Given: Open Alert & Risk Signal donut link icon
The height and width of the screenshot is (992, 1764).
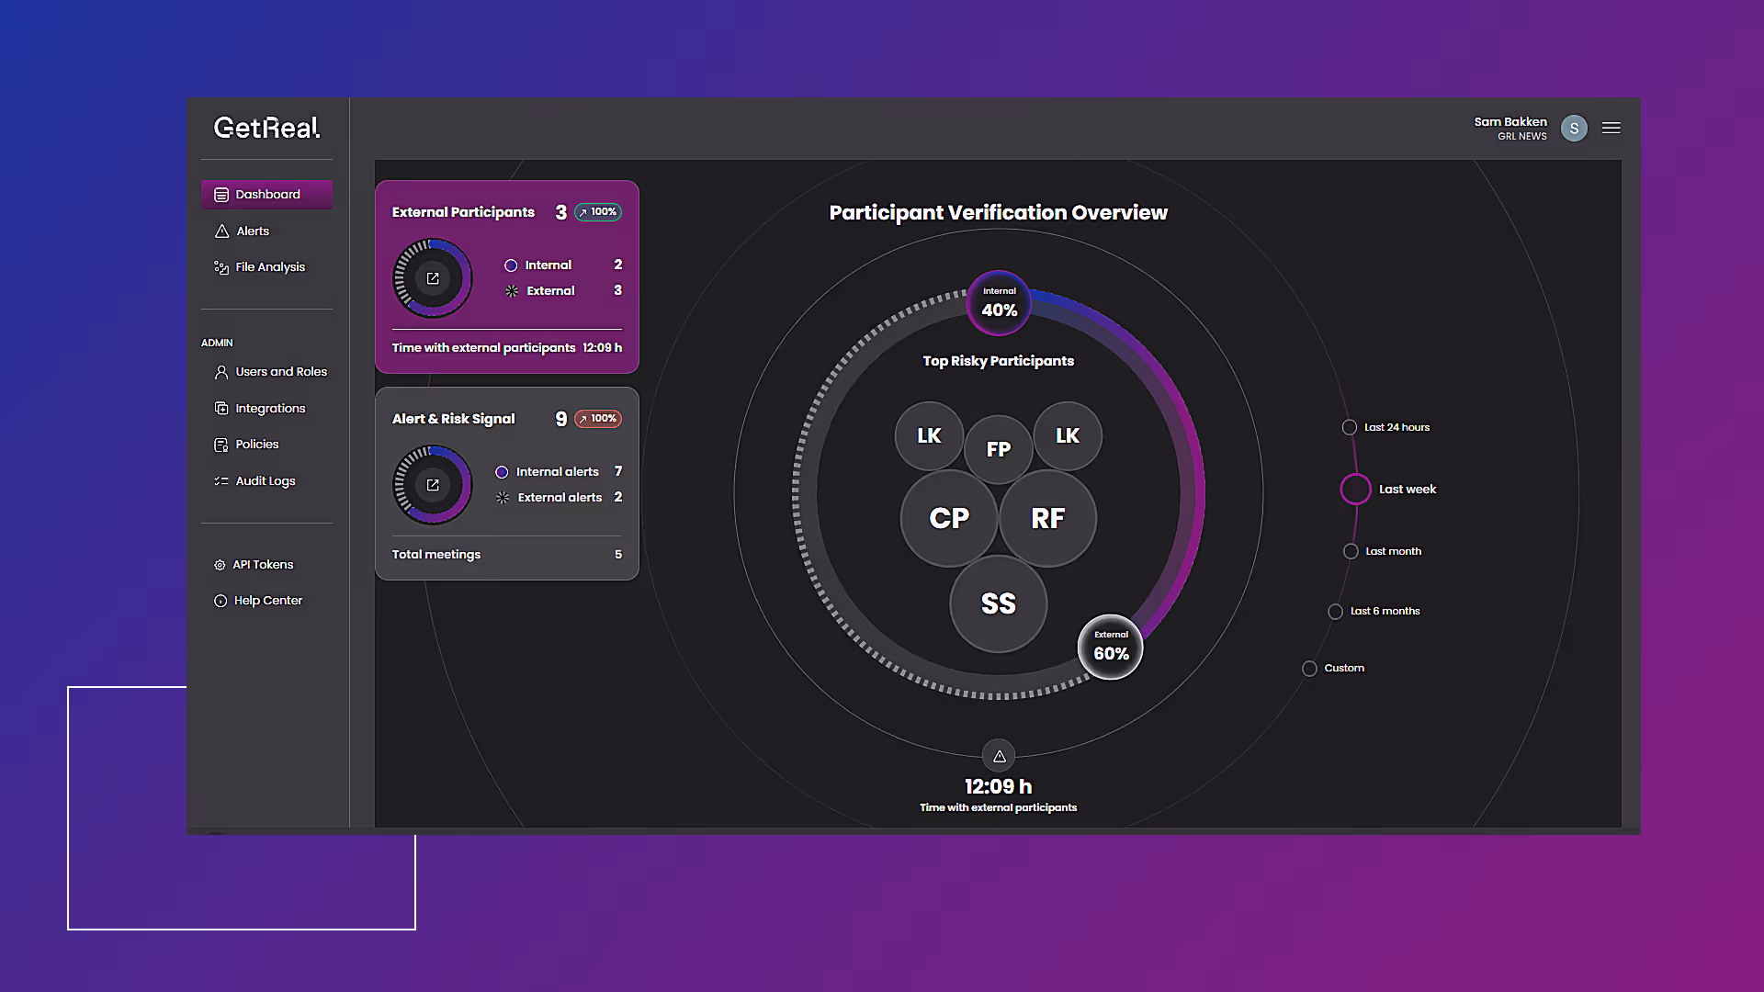Looking at the screenshot, I should point(433,485).
